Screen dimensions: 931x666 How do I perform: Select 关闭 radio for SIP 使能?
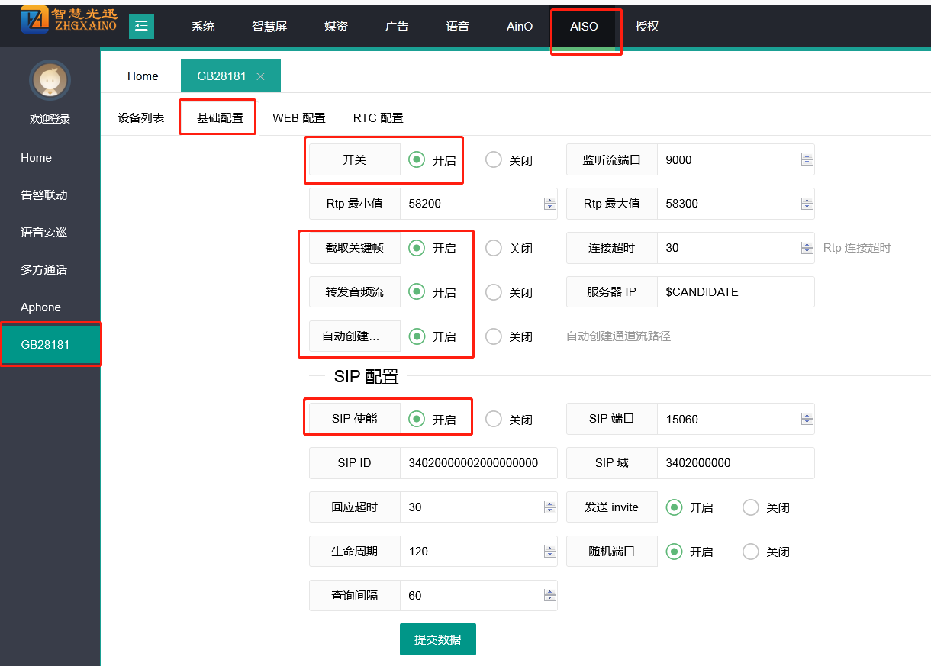[x=494, y=419]
